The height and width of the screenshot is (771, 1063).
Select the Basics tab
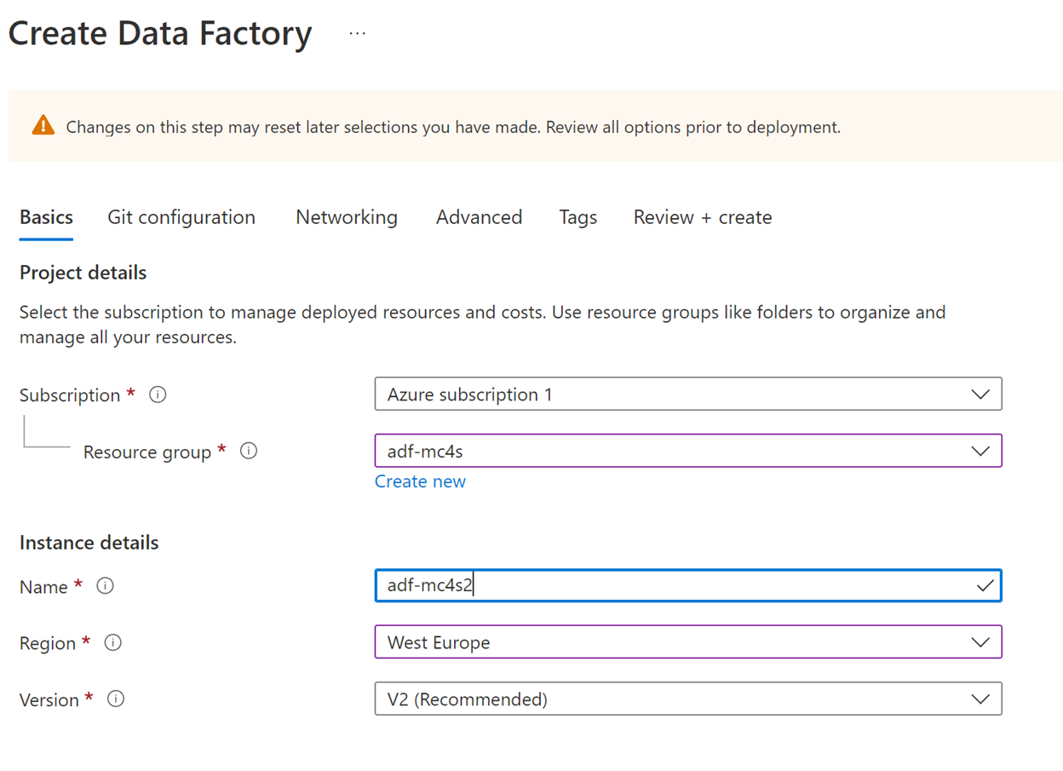[x=46, y=217]
